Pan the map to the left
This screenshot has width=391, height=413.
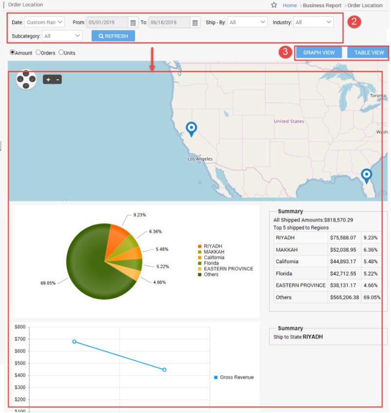(20, 79)
